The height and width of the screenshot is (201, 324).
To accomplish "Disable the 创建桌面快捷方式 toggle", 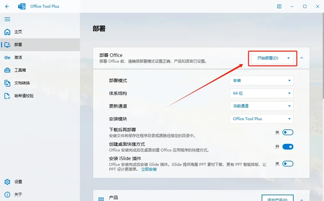I will point(288,147).
